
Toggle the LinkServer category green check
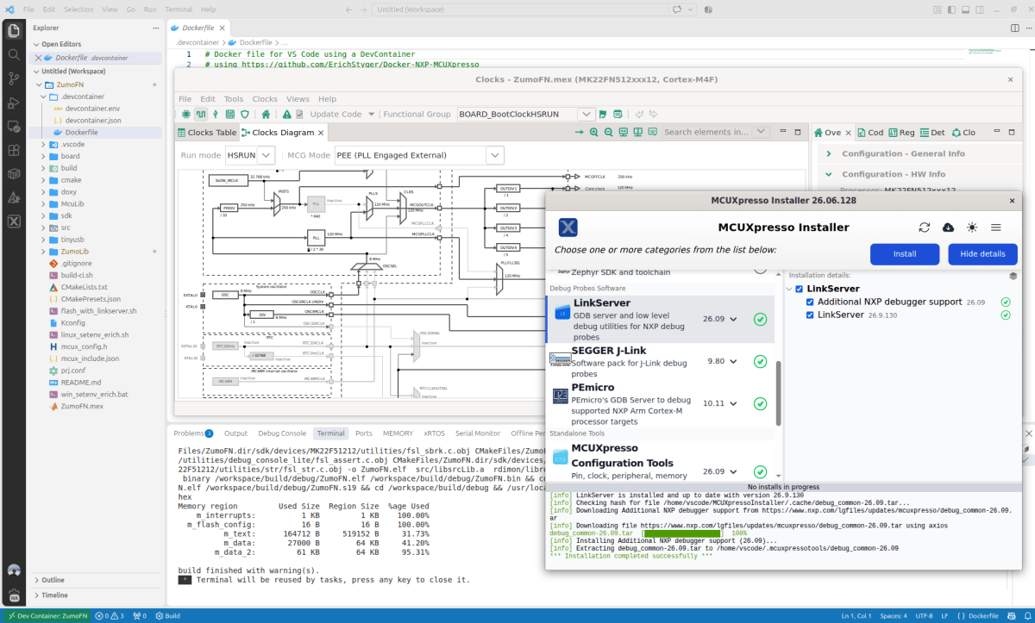click(x=760, y=319)
